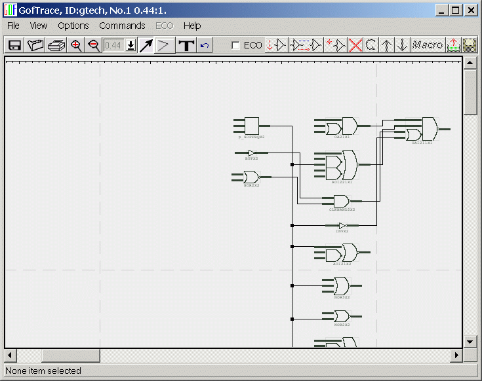482x381 pixels.
Task: Click the zoom value 0.44 field
Action: pyautogui.click(x=113, y=45)
